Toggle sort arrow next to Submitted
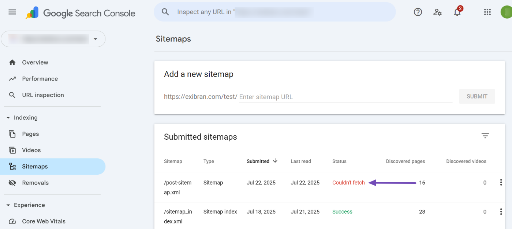The height and width of the screenshot is (229, 512). [x=275, y=161]
